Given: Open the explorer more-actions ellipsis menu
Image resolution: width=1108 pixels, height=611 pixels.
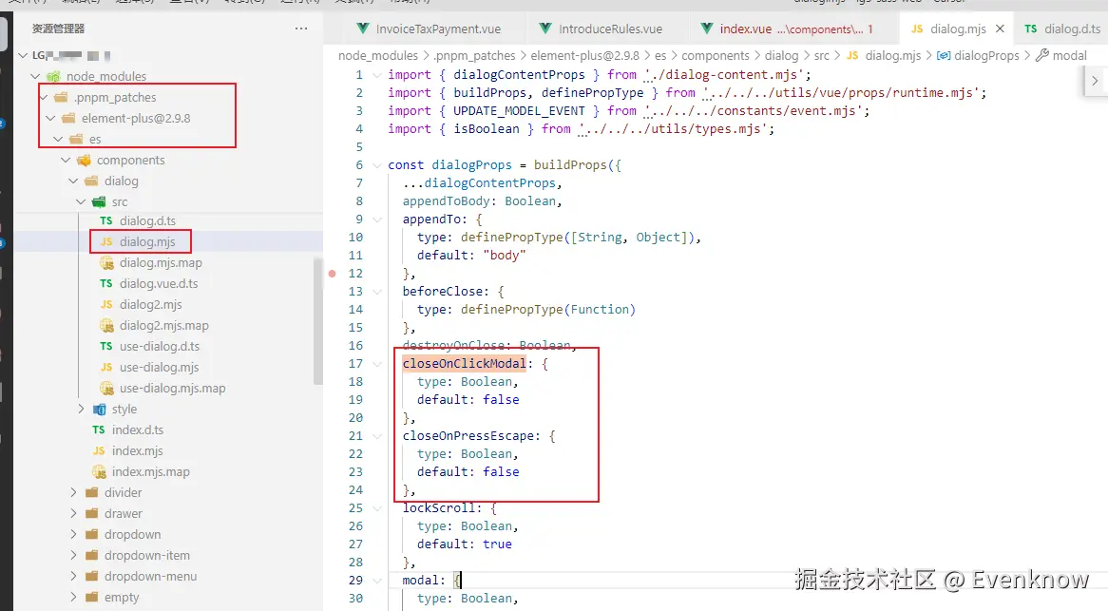Looking at the screenshot, I should tap(301, 29).
